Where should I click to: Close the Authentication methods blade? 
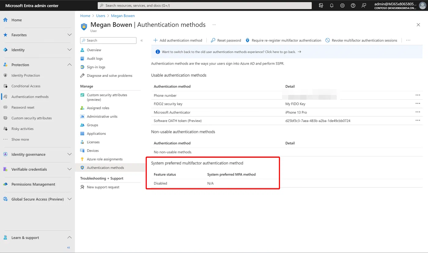coord(418,25)
